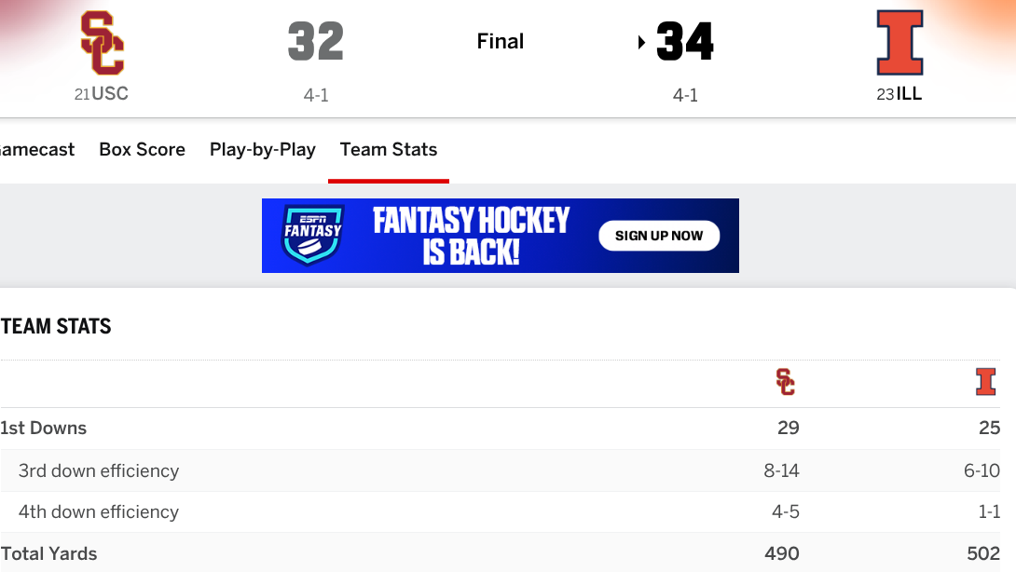Click the winner arrow beside score 34
Image resolution: width=1016 pixels, height=572 pixels.
pos(642,42)
